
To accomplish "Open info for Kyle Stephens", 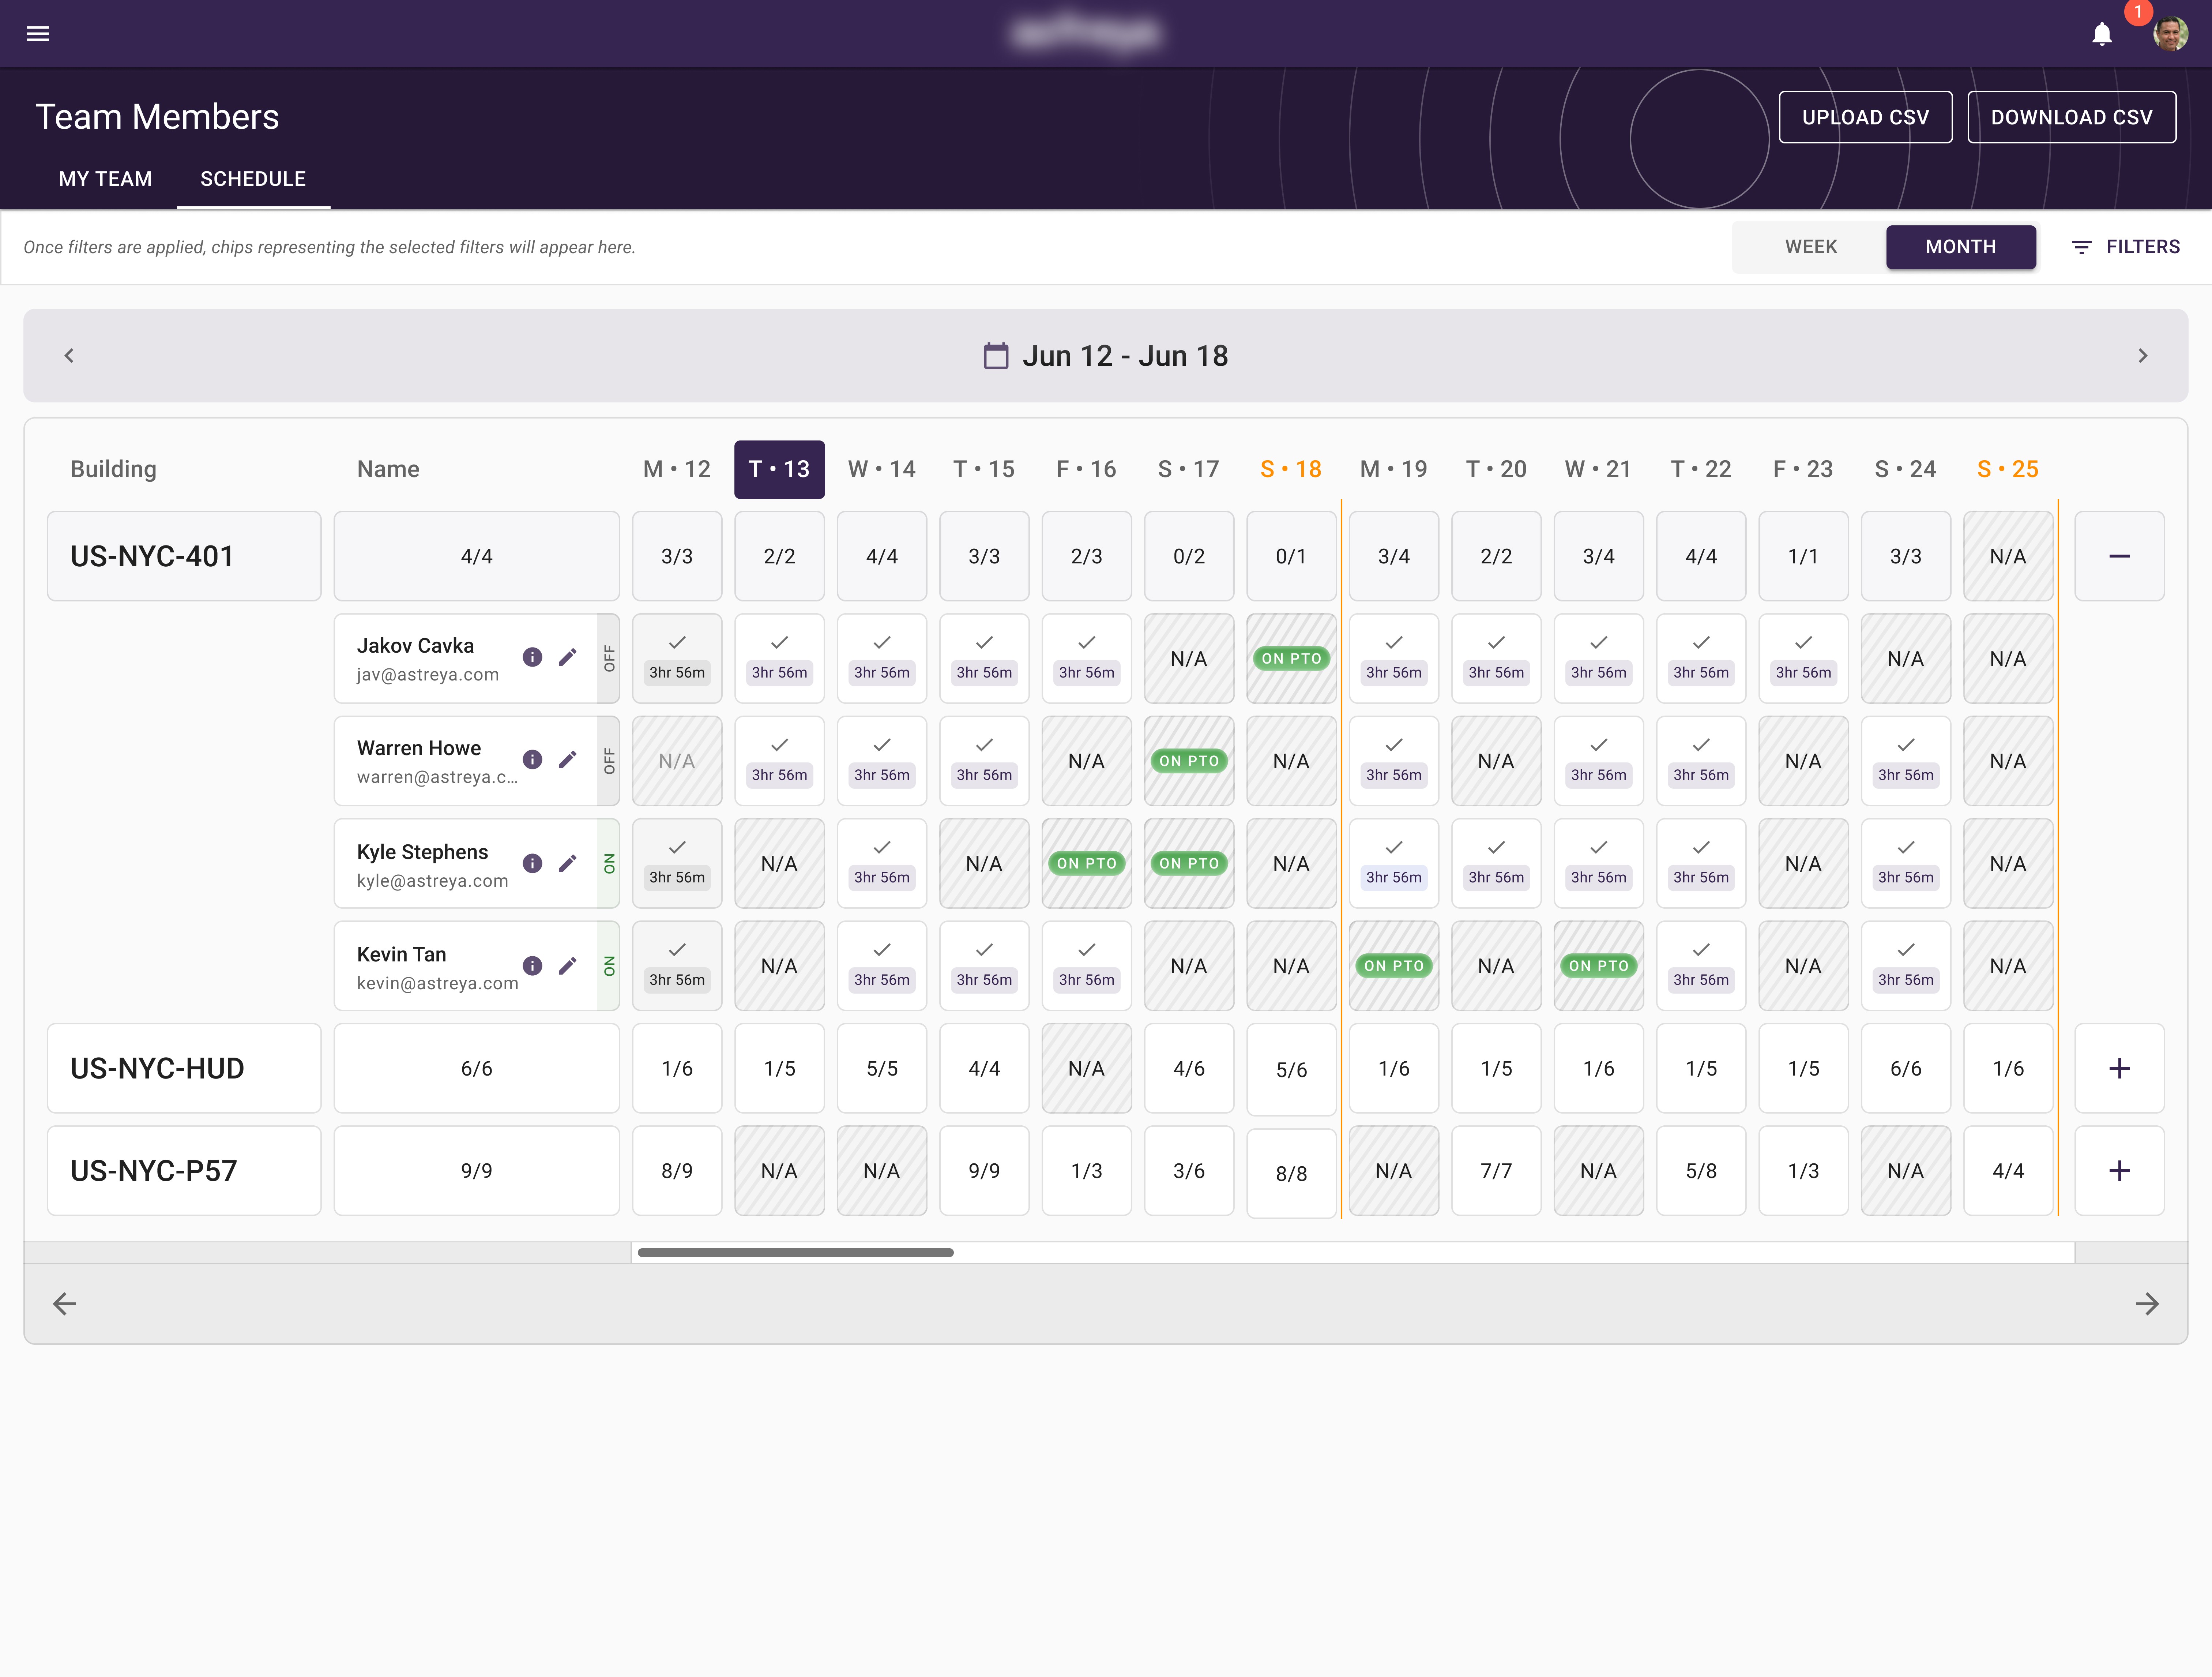I will pos(533,863).
